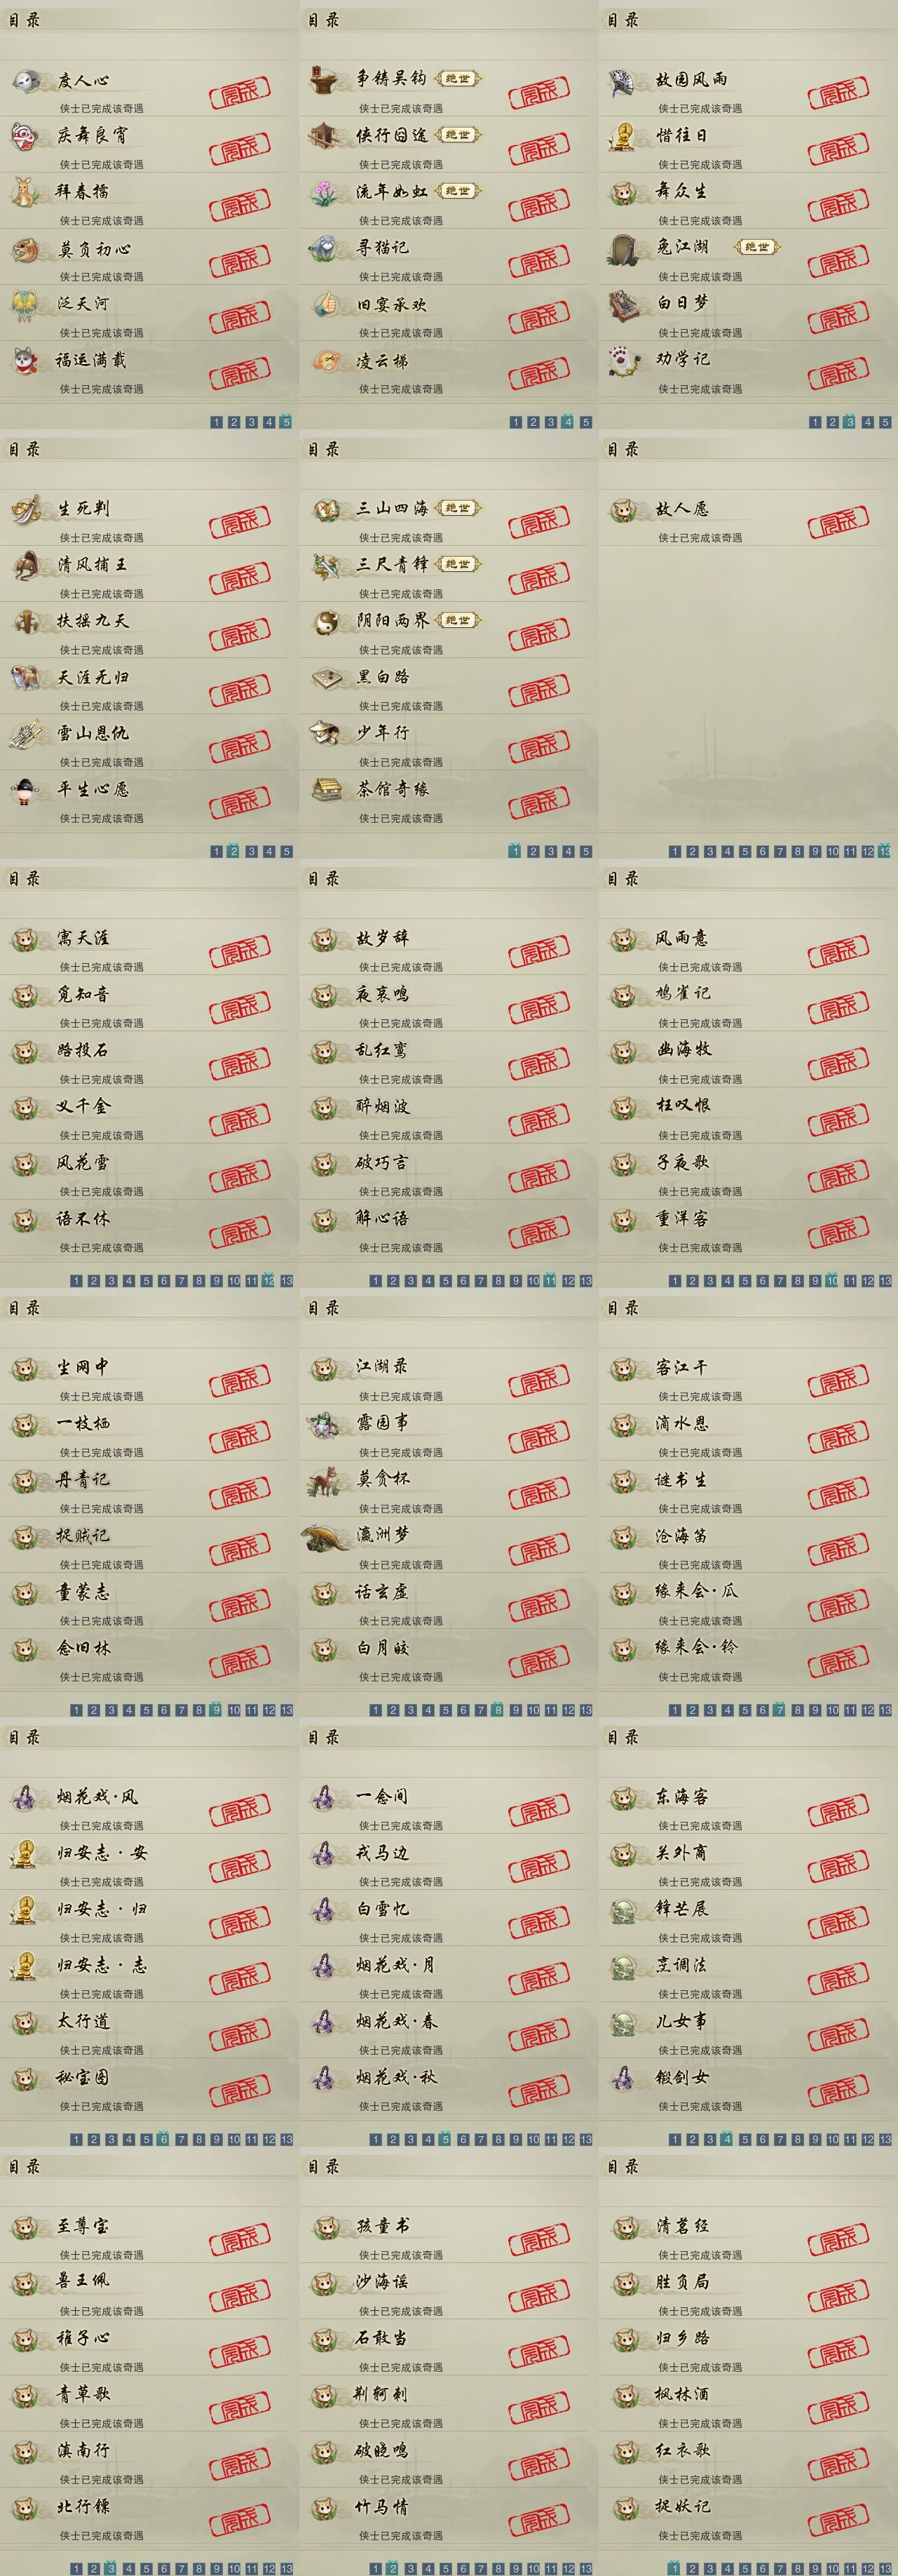Click the lion dance icon for 庆舞良宵
The width and height of the screenshot is (898, 2576).
tap(24, 136)
